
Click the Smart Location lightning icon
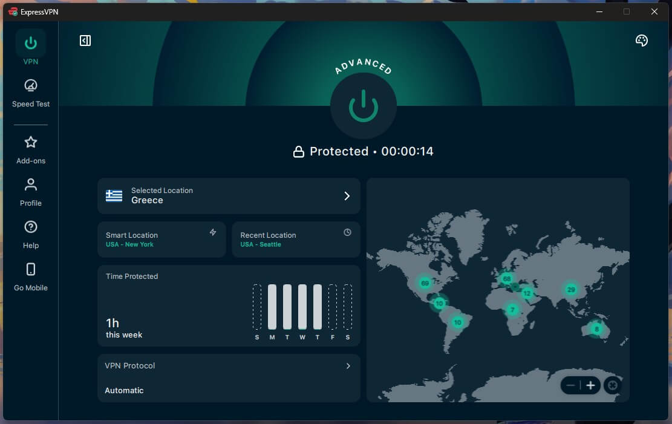pos(212,232)
